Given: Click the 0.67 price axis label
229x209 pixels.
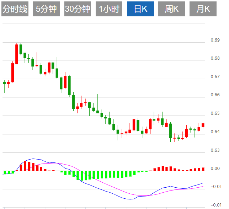Looking at the screenshot, I should click(215, 77).
